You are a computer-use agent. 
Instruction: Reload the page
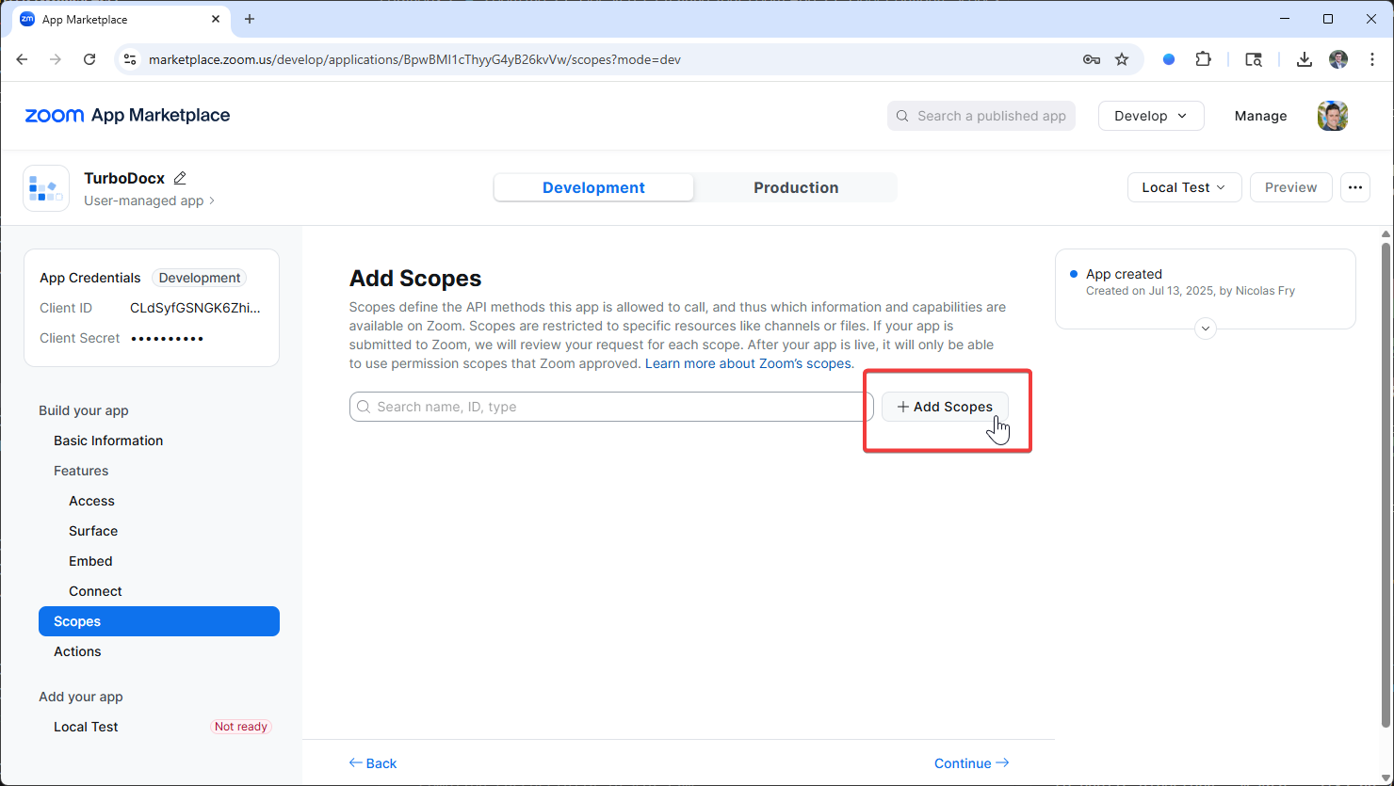89,59
